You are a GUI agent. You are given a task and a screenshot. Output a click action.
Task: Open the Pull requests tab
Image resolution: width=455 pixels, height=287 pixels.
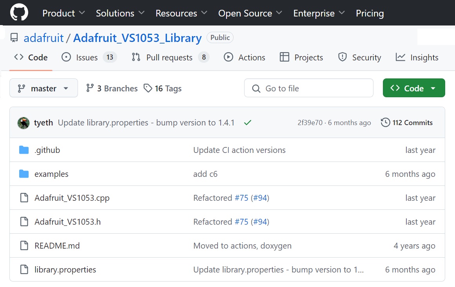[170, 58]
